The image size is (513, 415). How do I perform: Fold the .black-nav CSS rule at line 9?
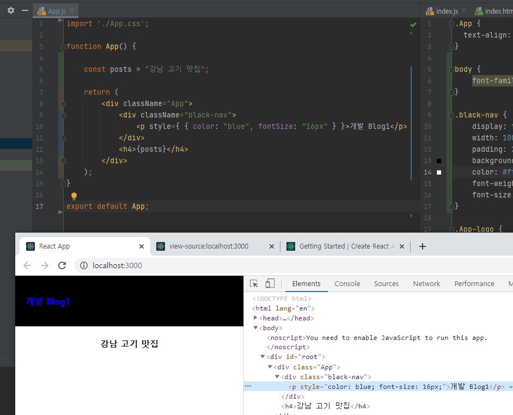(451, 115)
